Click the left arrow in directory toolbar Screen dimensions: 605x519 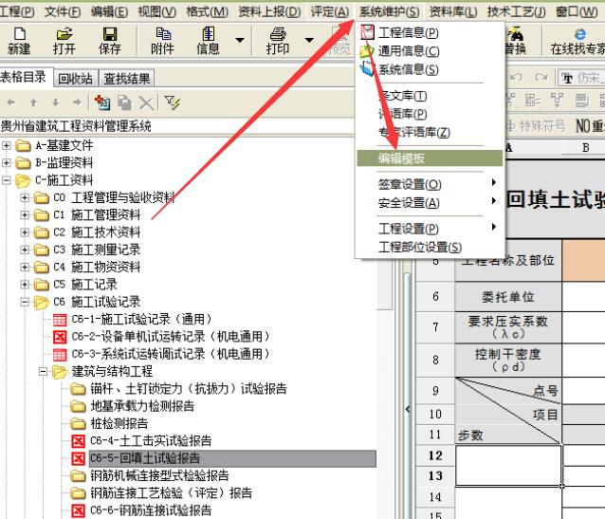pyautogui.click(x=11, y=102)
